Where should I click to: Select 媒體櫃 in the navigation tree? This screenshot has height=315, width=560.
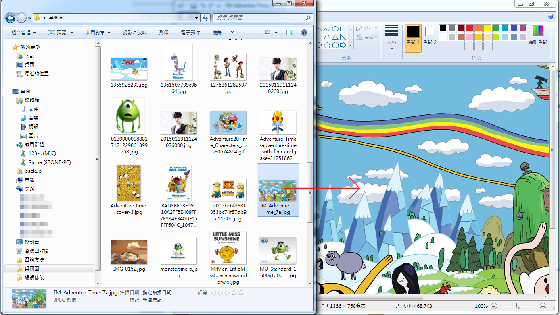tap(31, 100)
